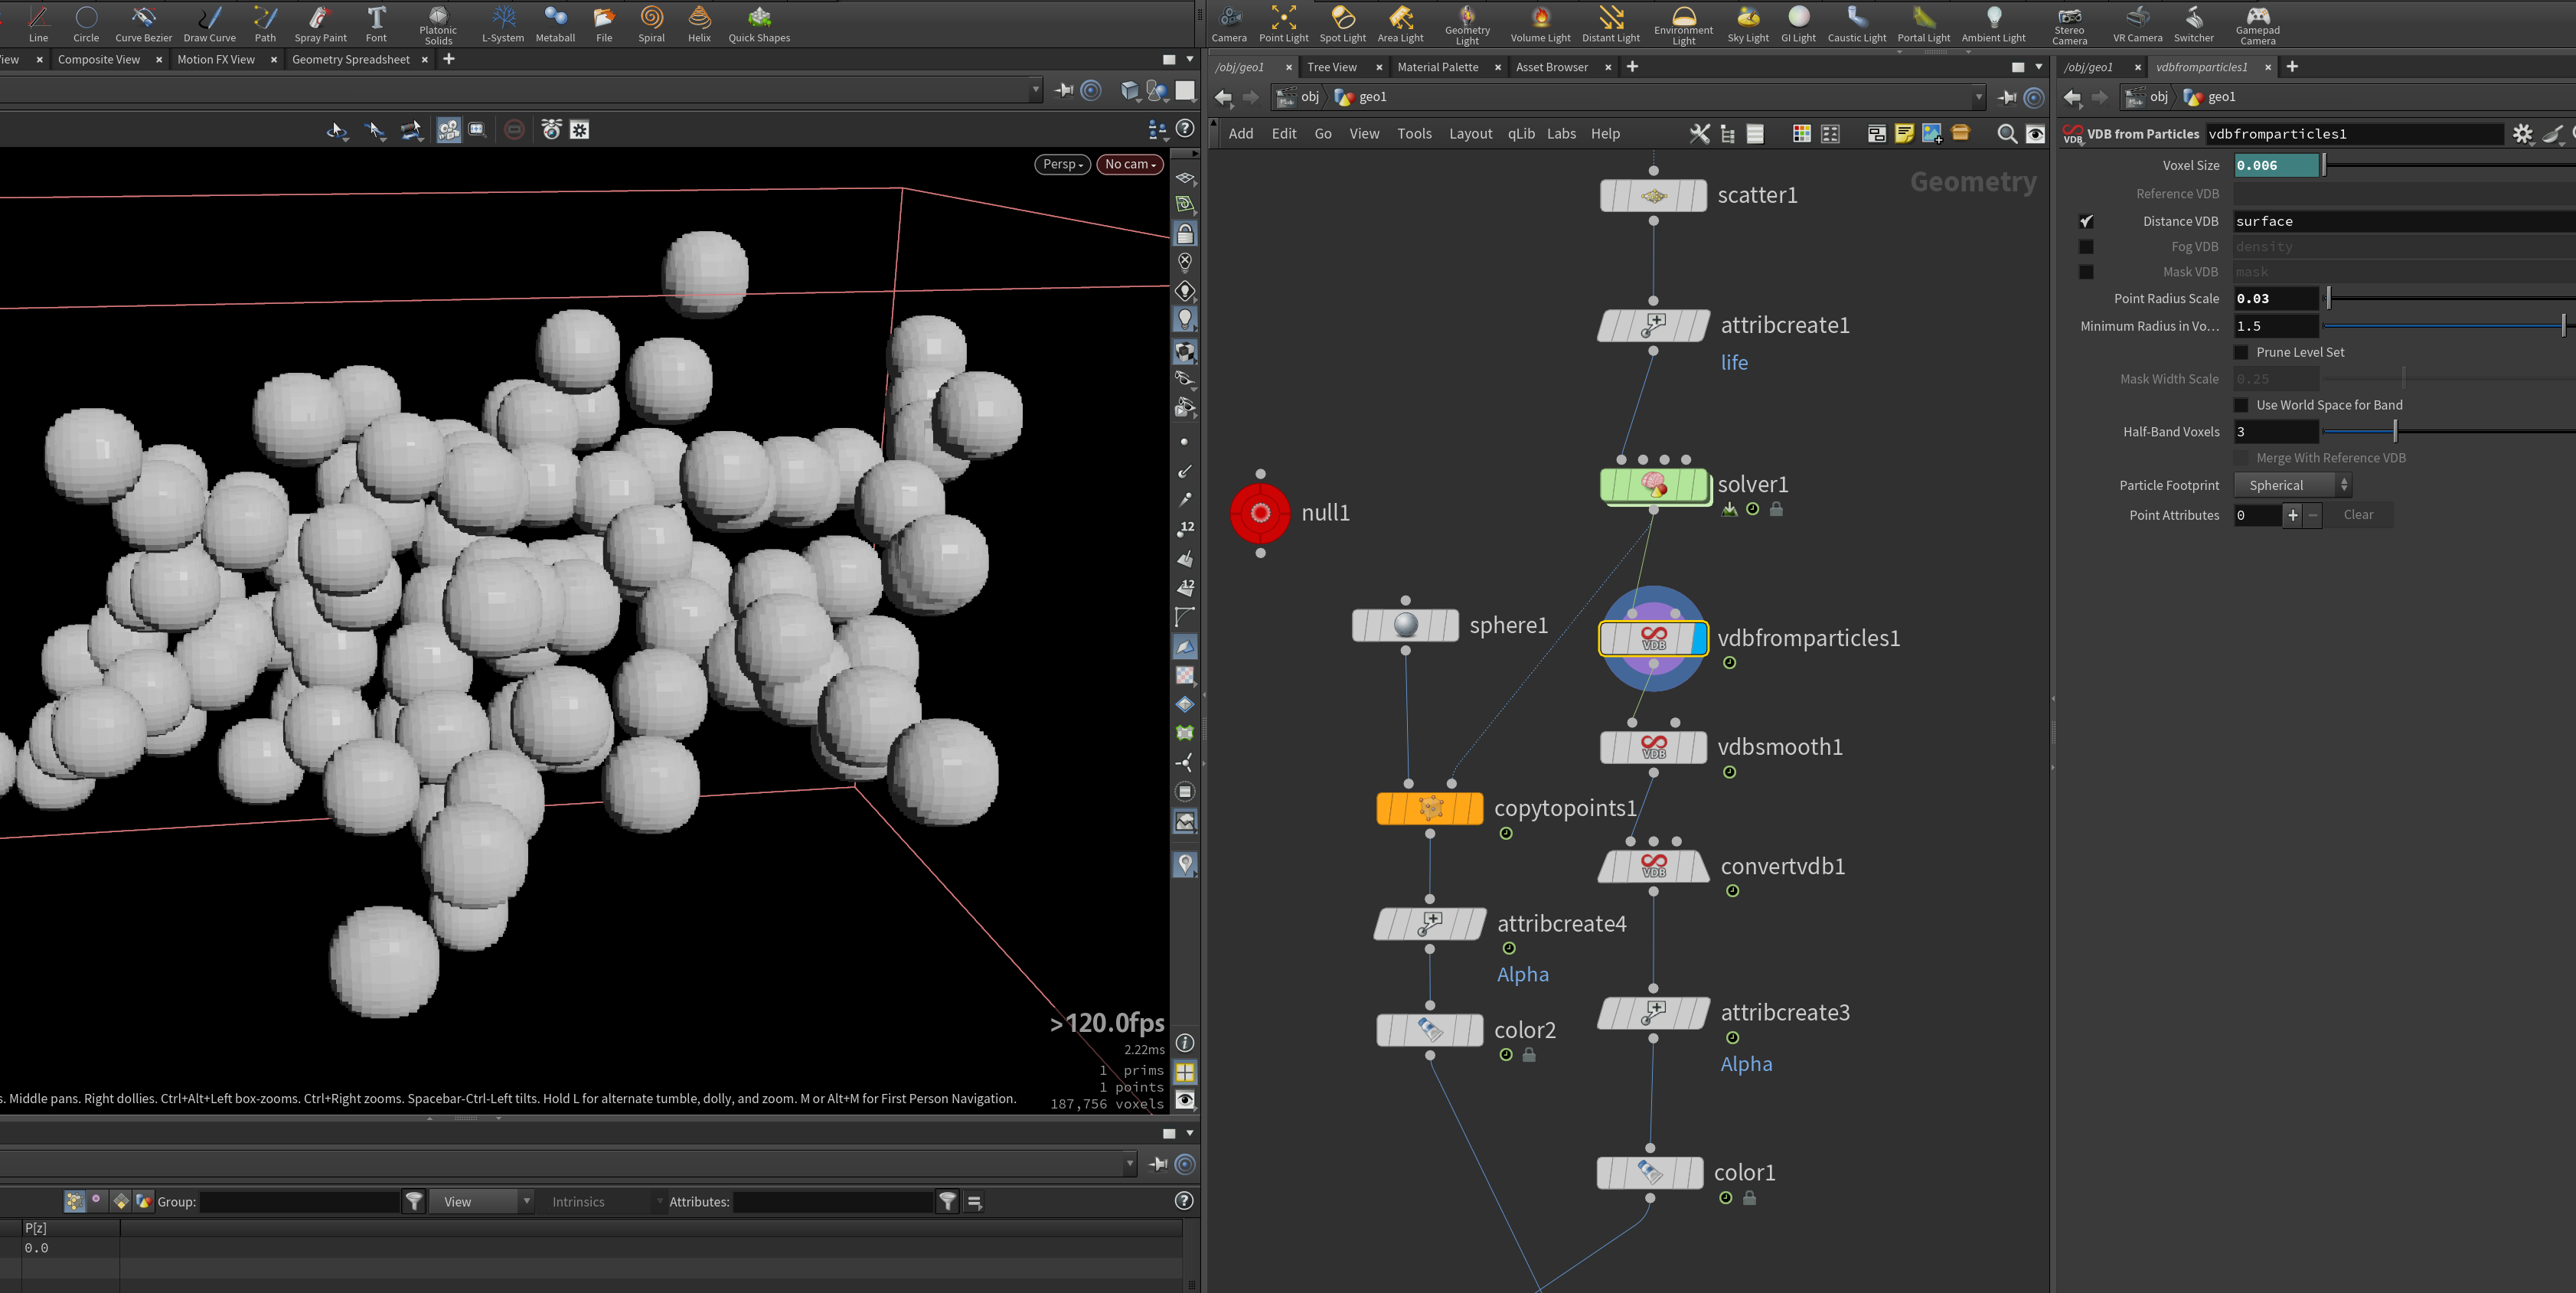The image size is (2576, 1293).
Task: Open the parameter panel gear menu
Action: (2523, 134)
